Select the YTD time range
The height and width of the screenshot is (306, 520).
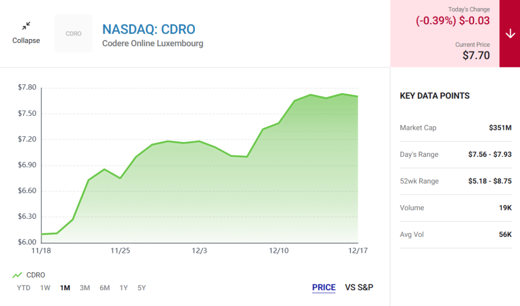(23, 288)
